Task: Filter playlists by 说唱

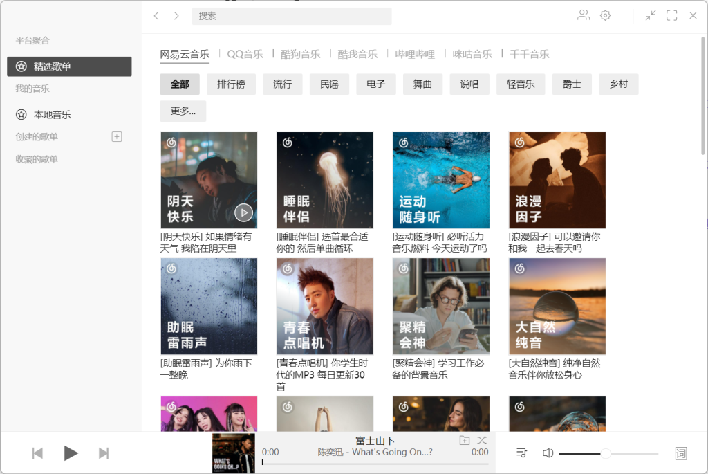Action: click(x=469, y=84)
